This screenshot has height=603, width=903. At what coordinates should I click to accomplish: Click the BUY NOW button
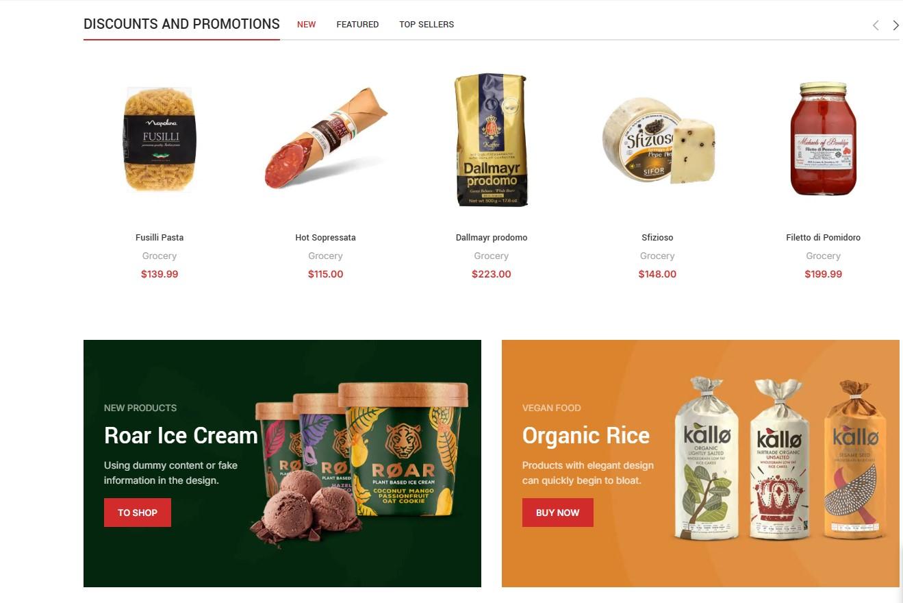click(558, 513)
